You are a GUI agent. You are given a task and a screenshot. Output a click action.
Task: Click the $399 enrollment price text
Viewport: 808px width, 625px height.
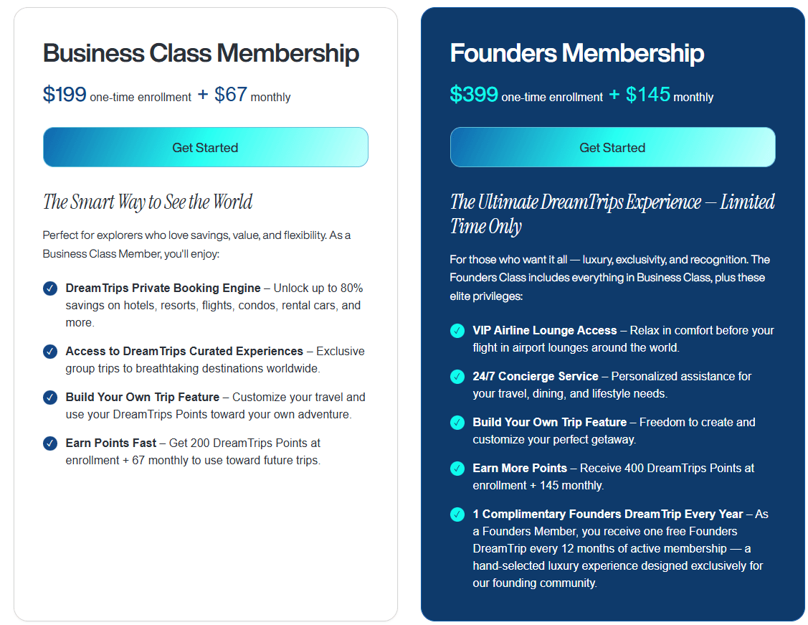[x=472, y=93]
